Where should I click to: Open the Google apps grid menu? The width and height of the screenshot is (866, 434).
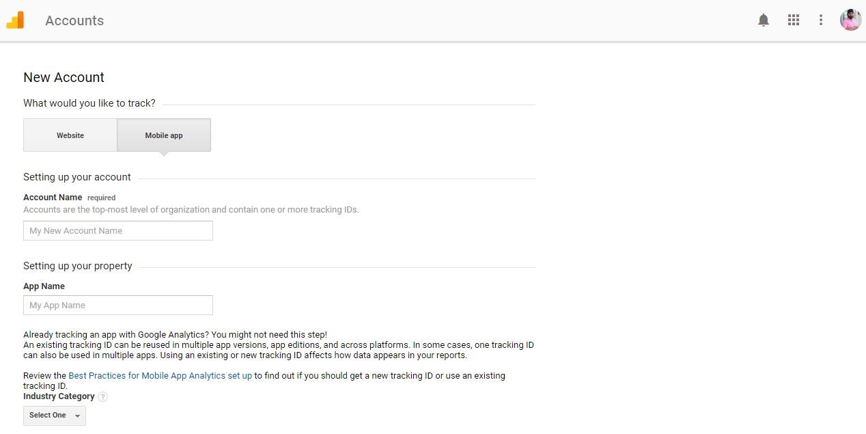point(793,21)
